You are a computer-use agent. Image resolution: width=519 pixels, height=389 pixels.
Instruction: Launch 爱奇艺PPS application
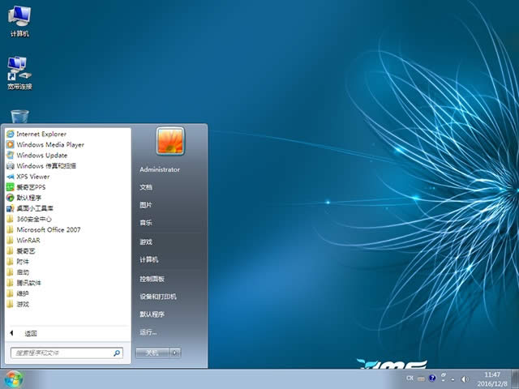31,186
